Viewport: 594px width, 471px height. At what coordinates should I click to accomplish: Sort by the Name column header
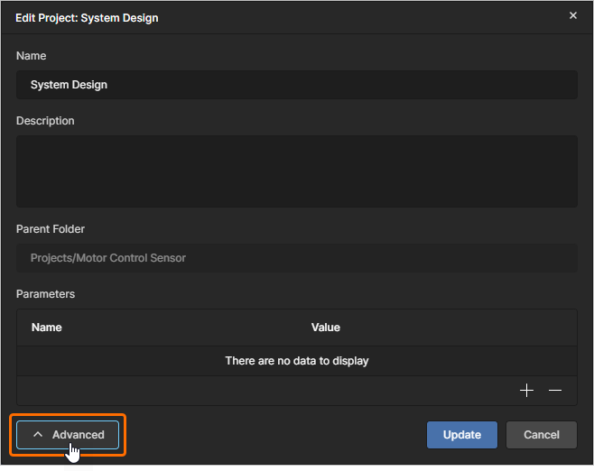pyautogui.click(x=47, y=328)
